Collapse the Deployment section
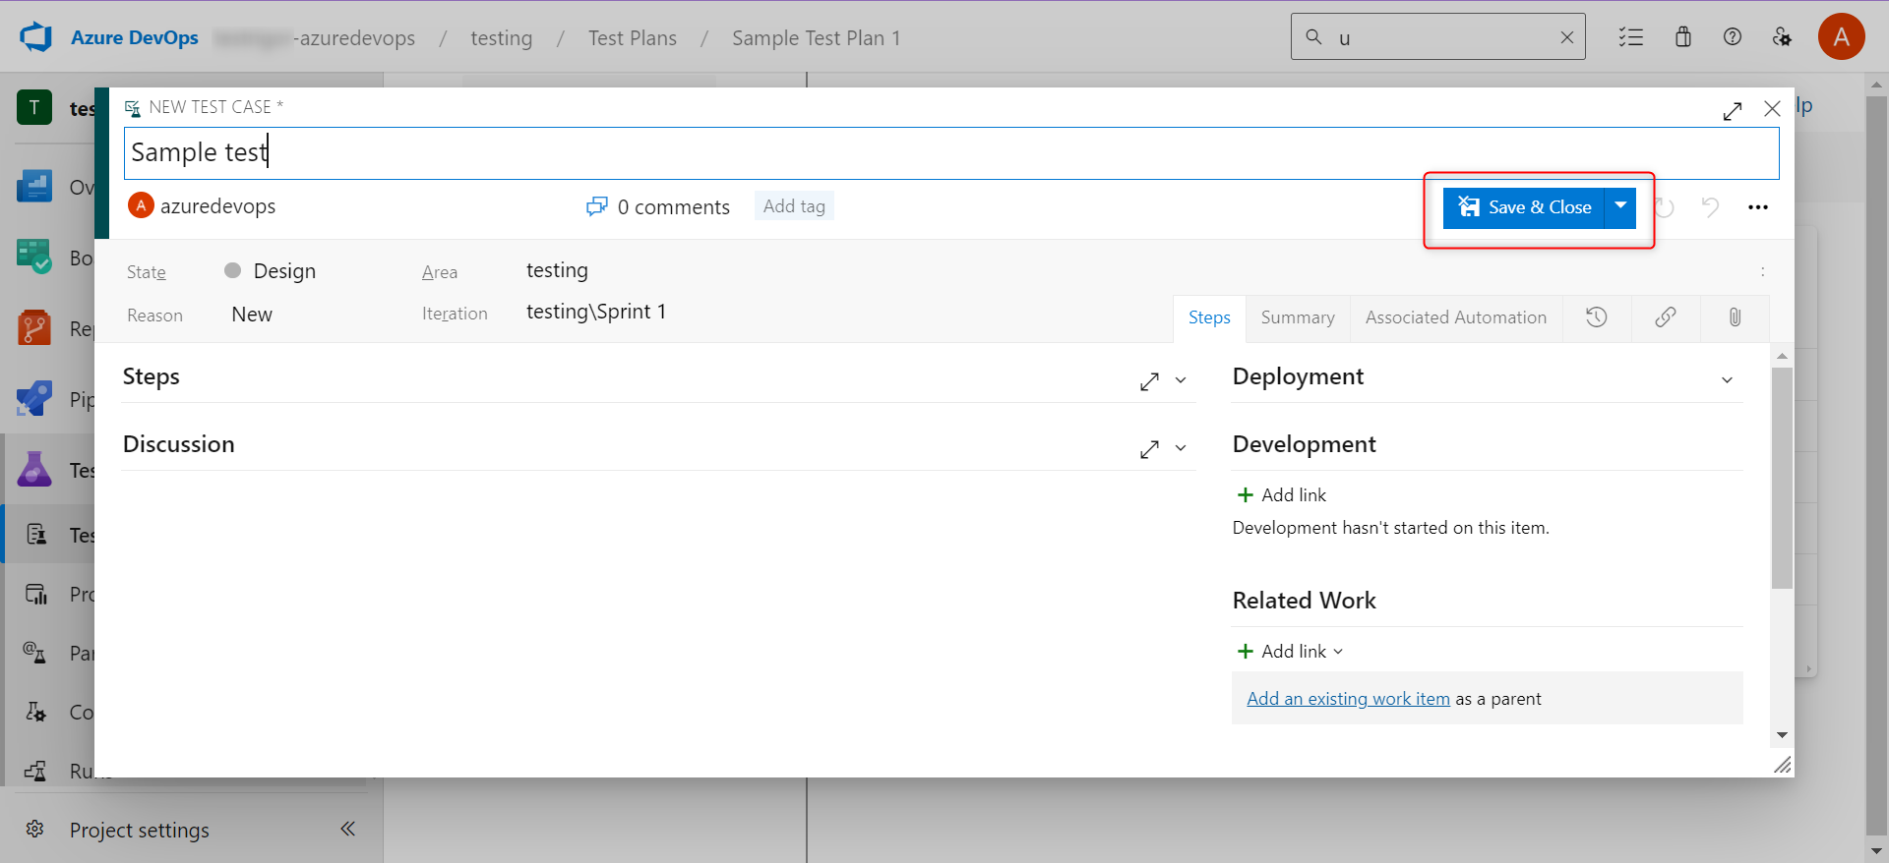 coord(1727,380)
